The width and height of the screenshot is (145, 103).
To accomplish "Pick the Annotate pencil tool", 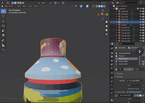I will [x=3, y=40].
